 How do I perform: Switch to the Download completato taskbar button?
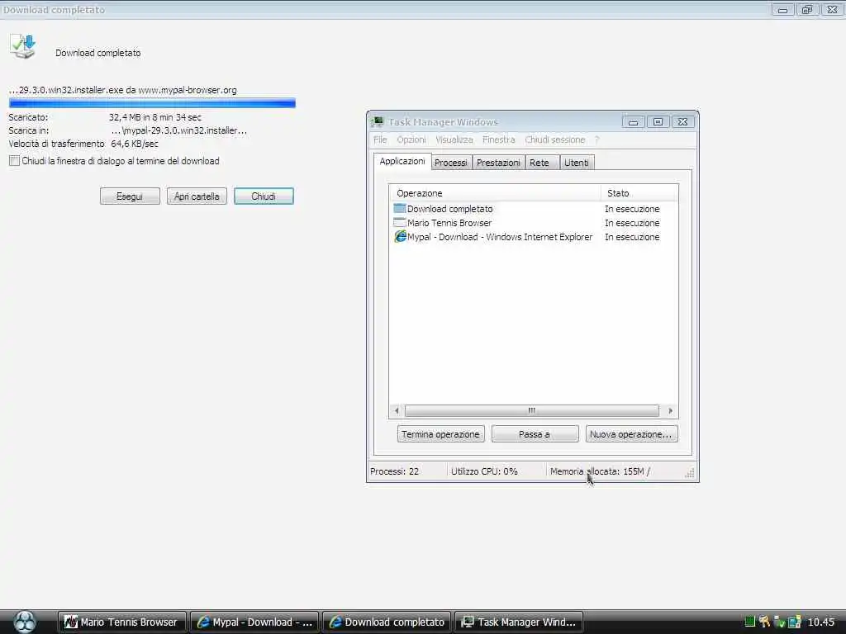(387, 622)
